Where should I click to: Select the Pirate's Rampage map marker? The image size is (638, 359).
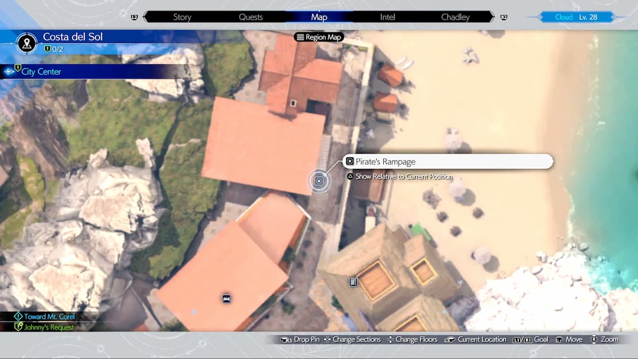click(318, 181)
